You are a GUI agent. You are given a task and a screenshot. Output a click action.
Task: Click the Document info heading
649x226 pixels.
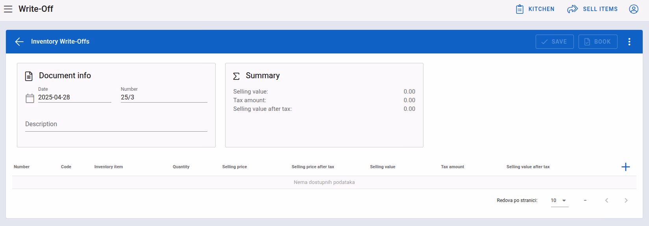(x=65, y=75)
